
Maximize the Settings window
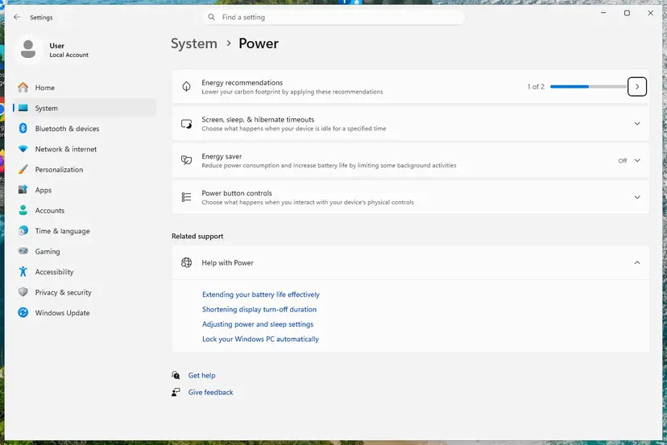(627, 13)
